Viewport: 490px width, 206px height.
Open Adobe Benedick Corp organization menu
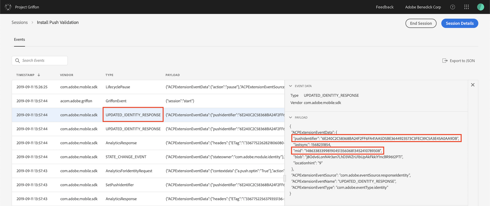click(423, 7)
